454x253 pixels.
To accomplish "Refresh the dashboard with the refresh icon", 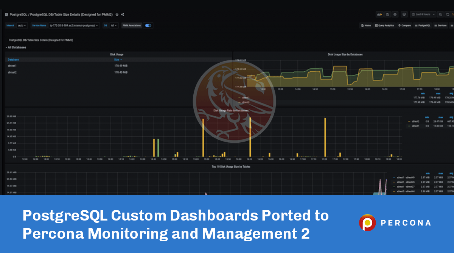I will [448, 14].
